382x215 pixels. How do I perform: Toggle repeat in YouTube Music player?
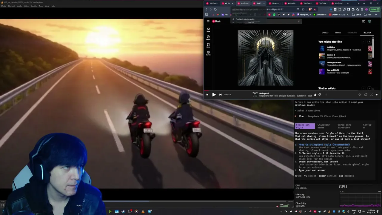pyautogui.click(x=366, y=95)
